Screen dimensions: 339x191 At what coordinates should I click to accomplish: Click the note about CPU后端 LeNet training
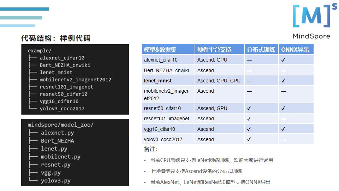[x=212, y=160]
